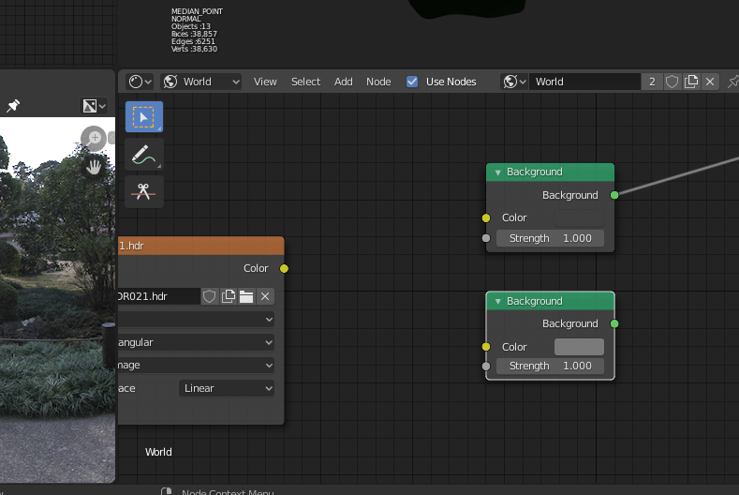Duplicate the hdr image datablock

click(229, 296)
